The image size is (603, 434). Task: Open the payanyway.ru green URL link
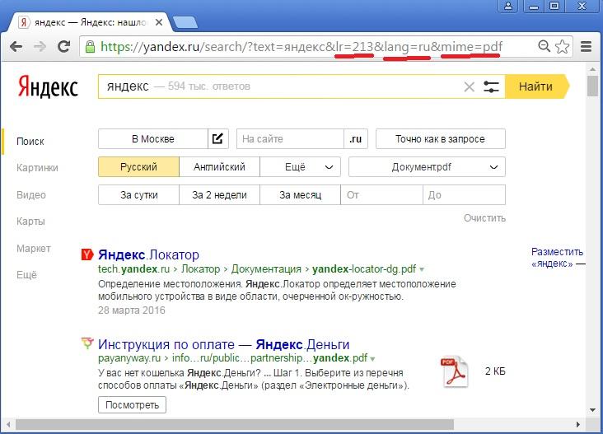tap(129, 358)
